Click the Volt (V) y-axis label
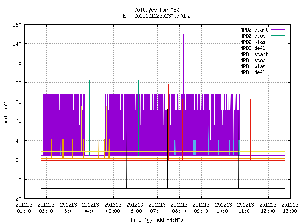 (x=6, y=112)
